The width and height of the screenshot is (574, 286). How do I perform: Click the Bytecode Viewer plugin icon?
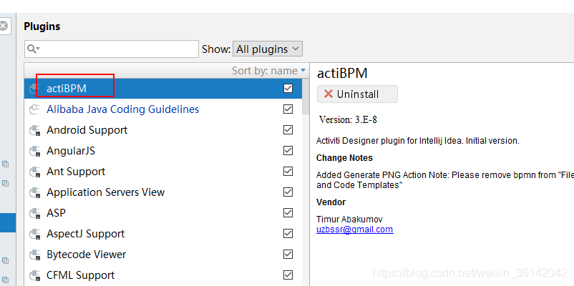tap(34, 255)
